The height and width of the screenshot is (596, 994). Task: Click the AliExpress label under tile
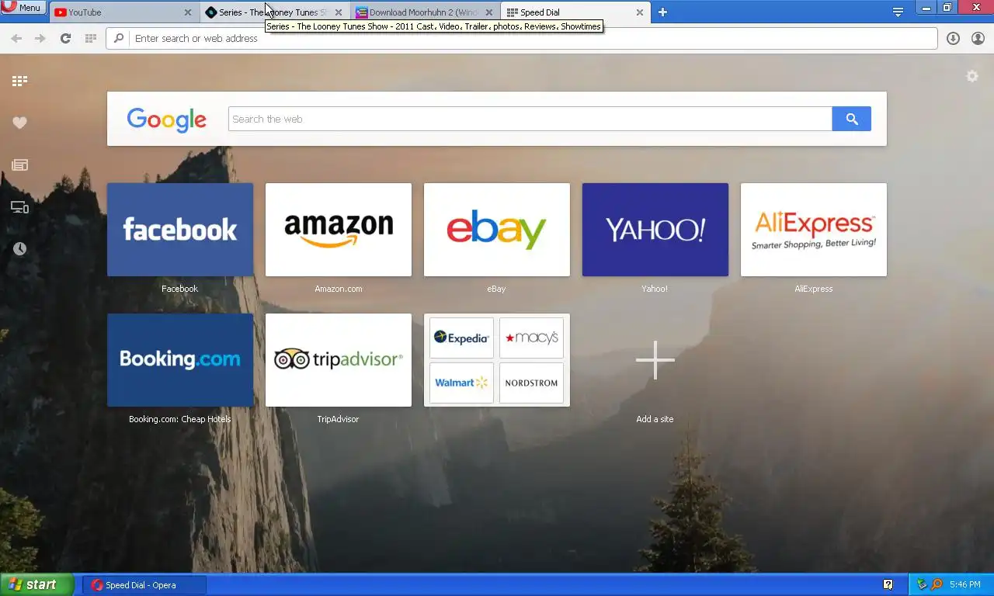(x=814, y=289)
